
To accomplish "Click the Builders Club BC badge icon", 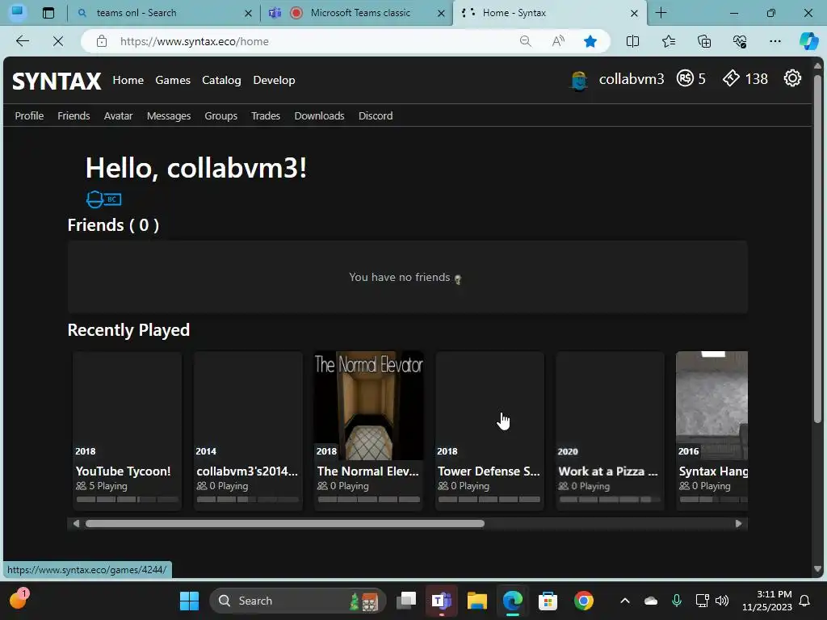I will click(104, 199).
